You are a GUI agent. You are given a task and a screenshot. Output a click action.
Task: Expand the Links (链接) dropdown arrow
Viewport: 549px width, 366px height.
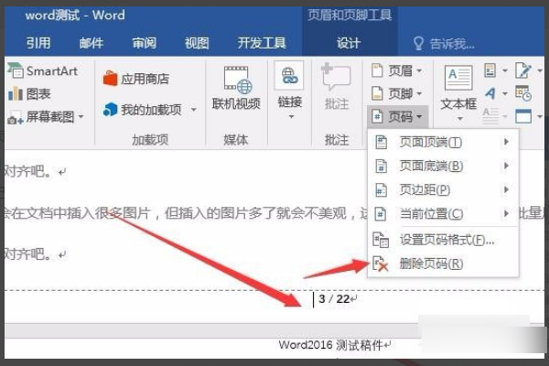(x=291, y=116)
